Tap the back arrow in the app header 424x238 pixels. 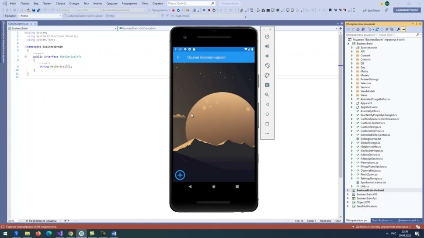click(178, 57)
